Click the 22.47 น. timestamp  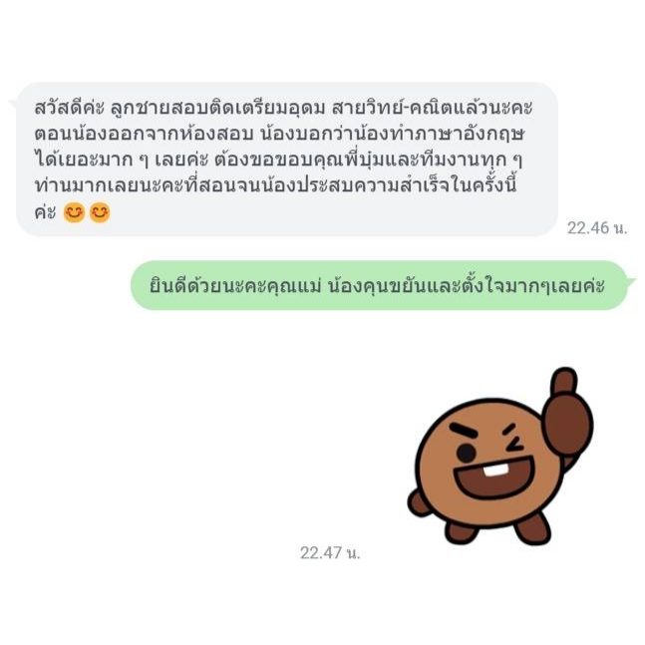coord(330,552)
